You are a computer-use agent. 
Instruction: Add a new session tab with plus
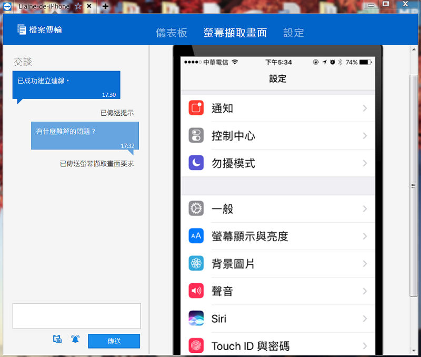[105, 6]
